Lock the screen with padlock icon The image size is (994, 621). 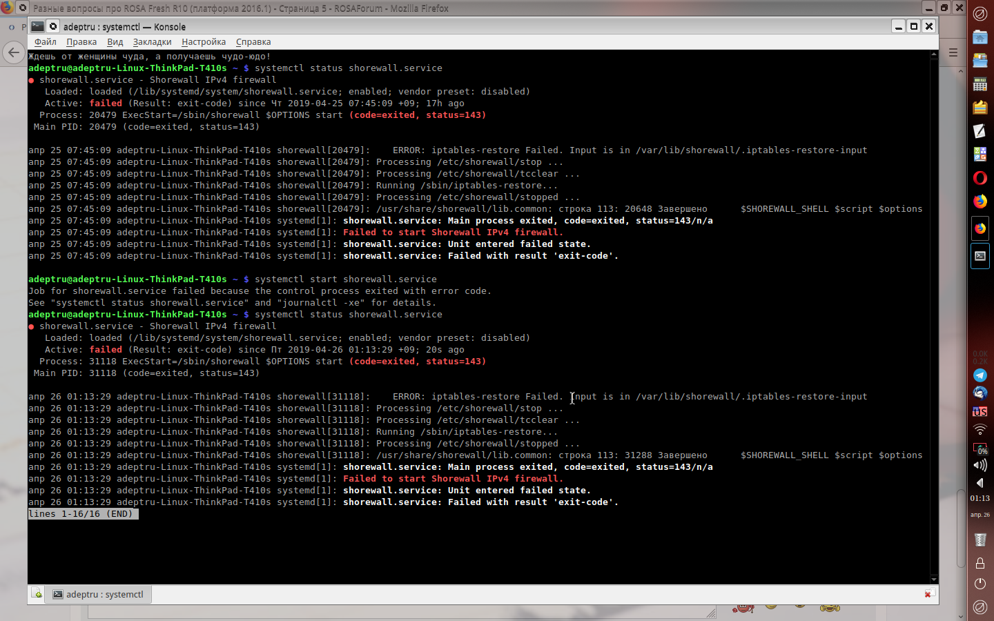tap(980, 563)
